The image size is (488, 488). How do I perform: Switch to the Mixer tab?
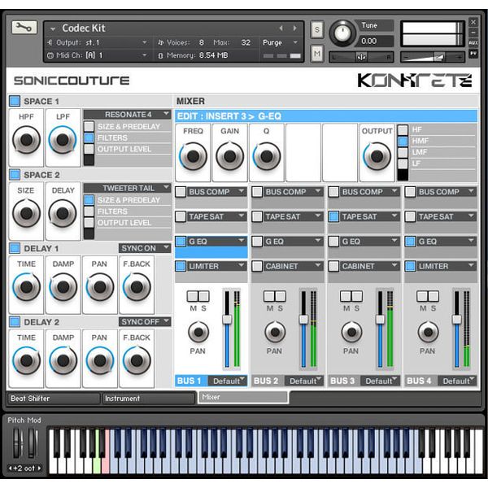[242, 397]
